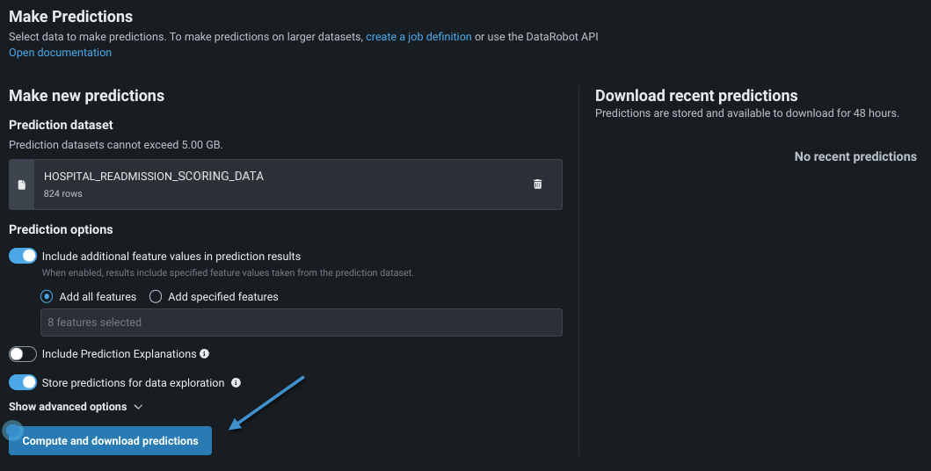The width and height of the screenshot is (931, 471).
Task: Click the 824 rows dataset label
Action: 63,193
